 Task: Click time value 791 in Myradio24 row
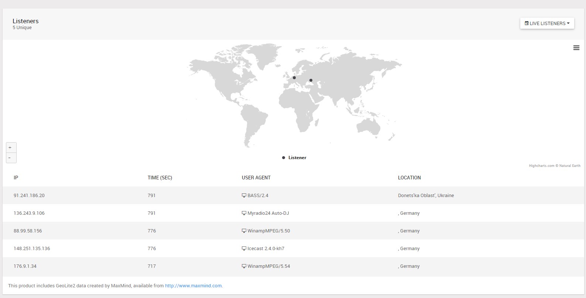click(x=152, y=213)
